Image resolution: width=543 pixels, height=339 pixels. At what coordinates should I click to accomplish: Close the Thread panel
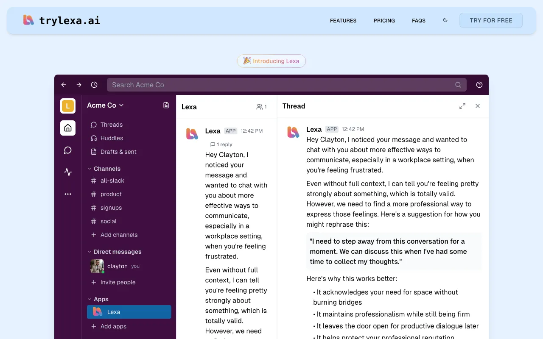[x=478, y=106]
